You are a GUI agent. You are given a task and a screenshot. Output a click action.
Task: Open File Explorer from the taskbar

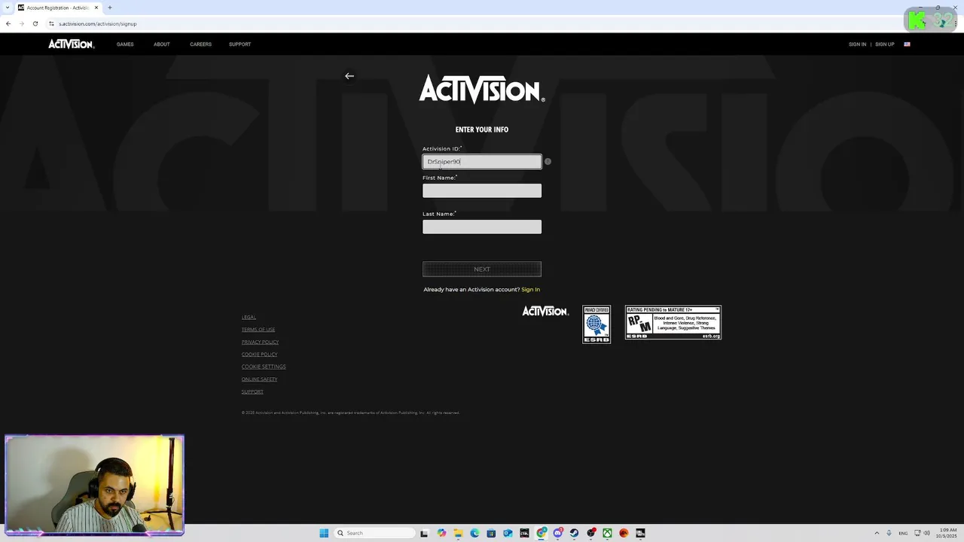[458, 533]
